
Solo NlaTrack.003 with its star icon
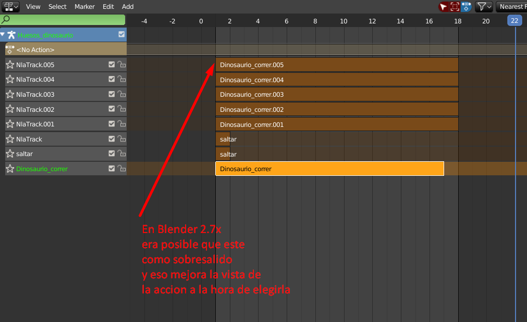click(10, 94)
